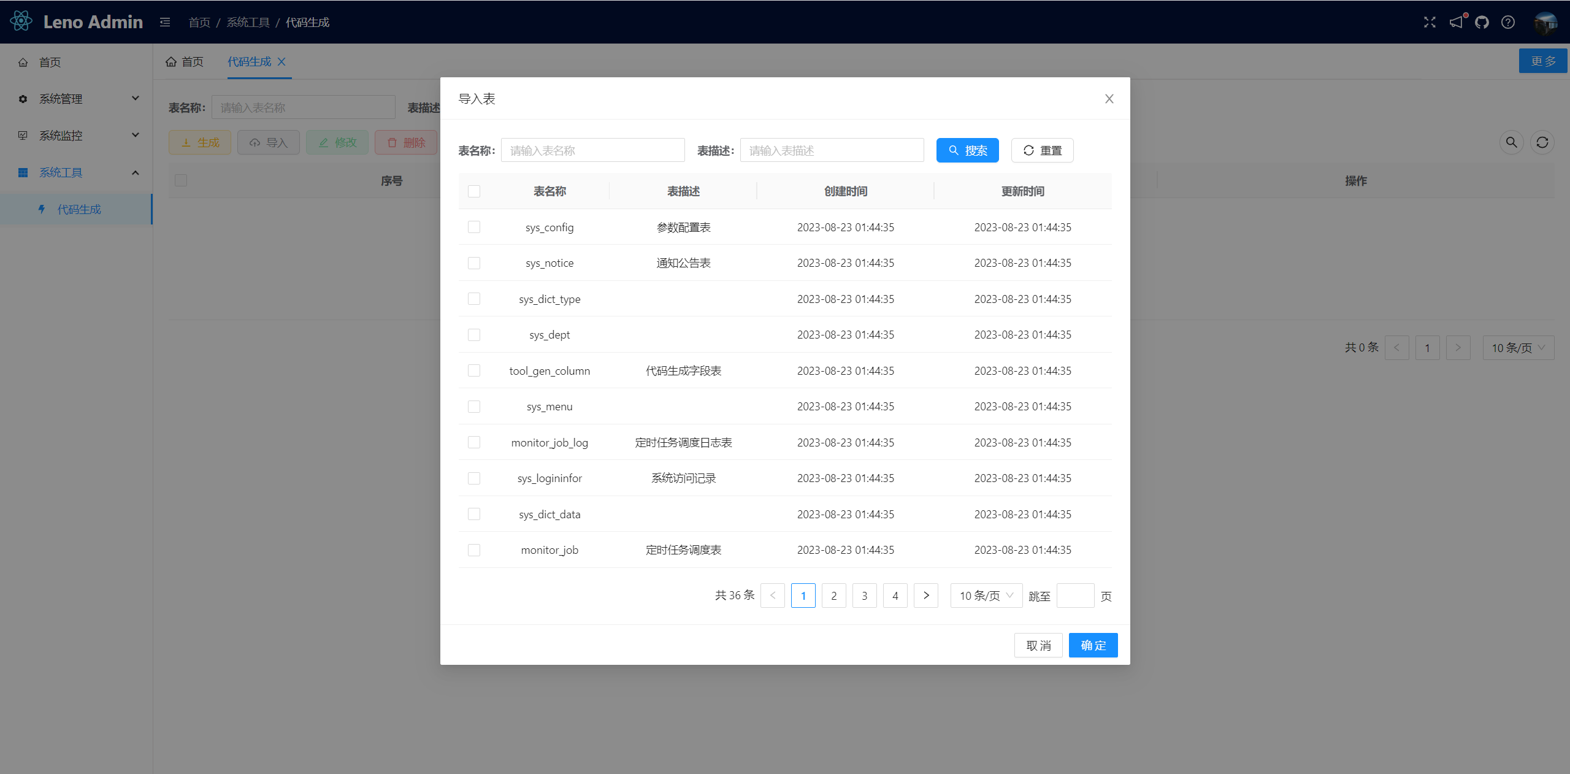
Task: Click the GitHub icon in header
Action: (1482, 23)
